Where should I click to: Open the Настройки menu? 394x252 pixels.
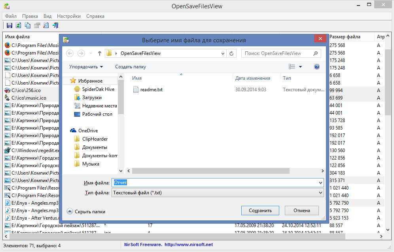point(68,16)
